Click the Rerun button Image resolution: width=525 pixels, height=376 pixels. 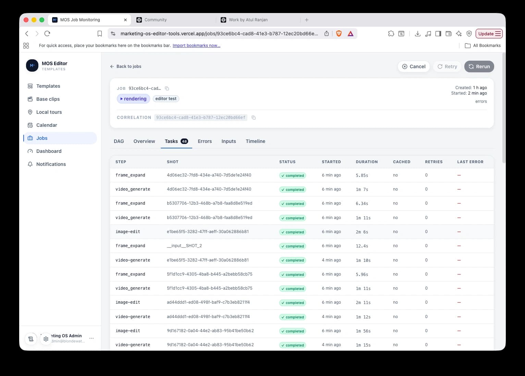(479, 66)
